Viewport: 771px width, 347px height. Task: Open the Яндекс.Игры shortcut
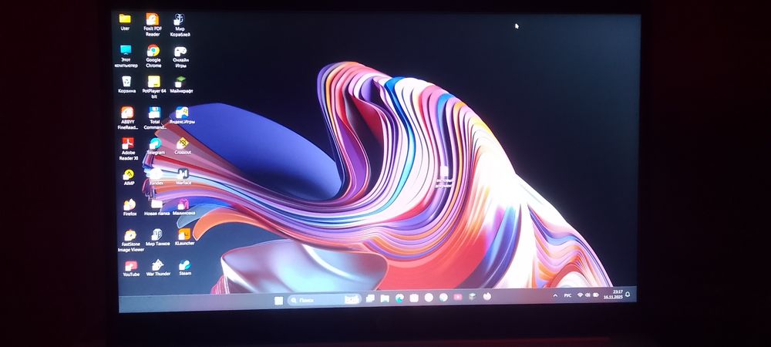(182, 116)
